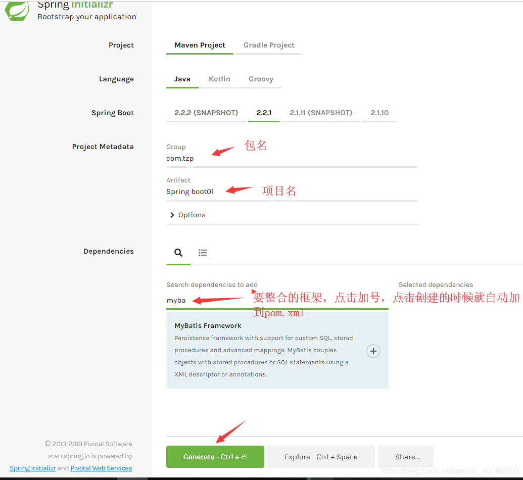The height and width of the screenshot is (480, 523).
Task: Click the Dependencies section label
Action: point(109,251)
